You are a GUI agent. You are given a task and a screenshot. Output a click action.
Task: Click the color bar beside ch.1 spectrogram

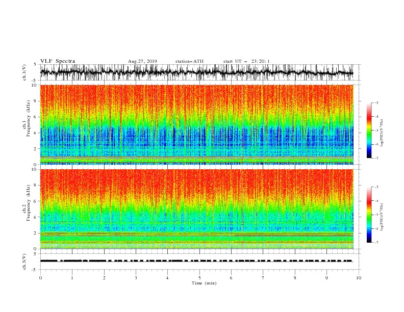[x=369, y=131]
